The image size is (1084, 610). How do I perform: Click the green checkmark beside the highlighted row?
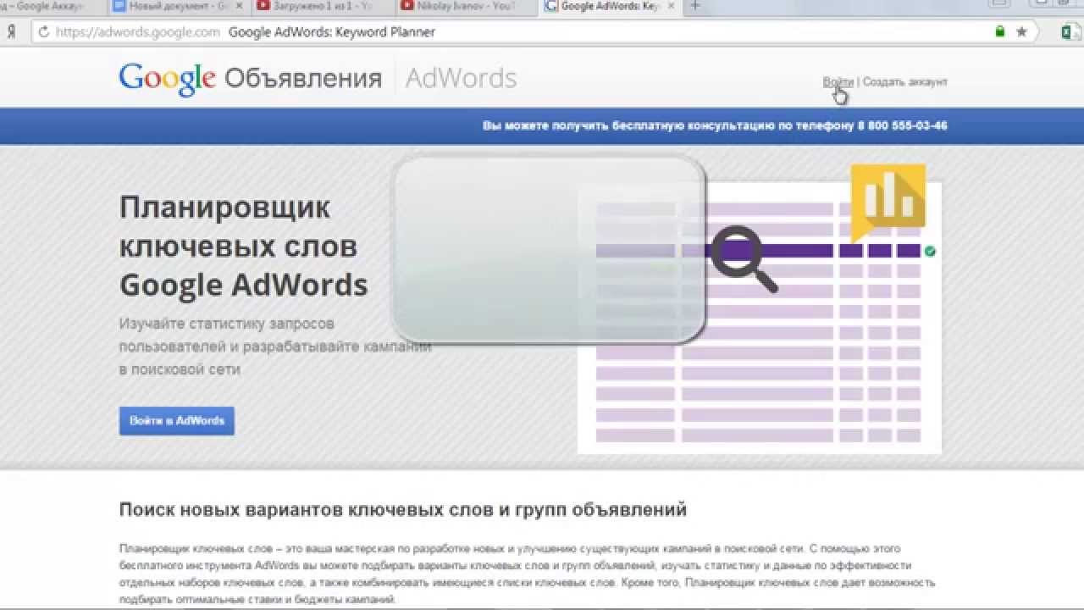(930, 252)
